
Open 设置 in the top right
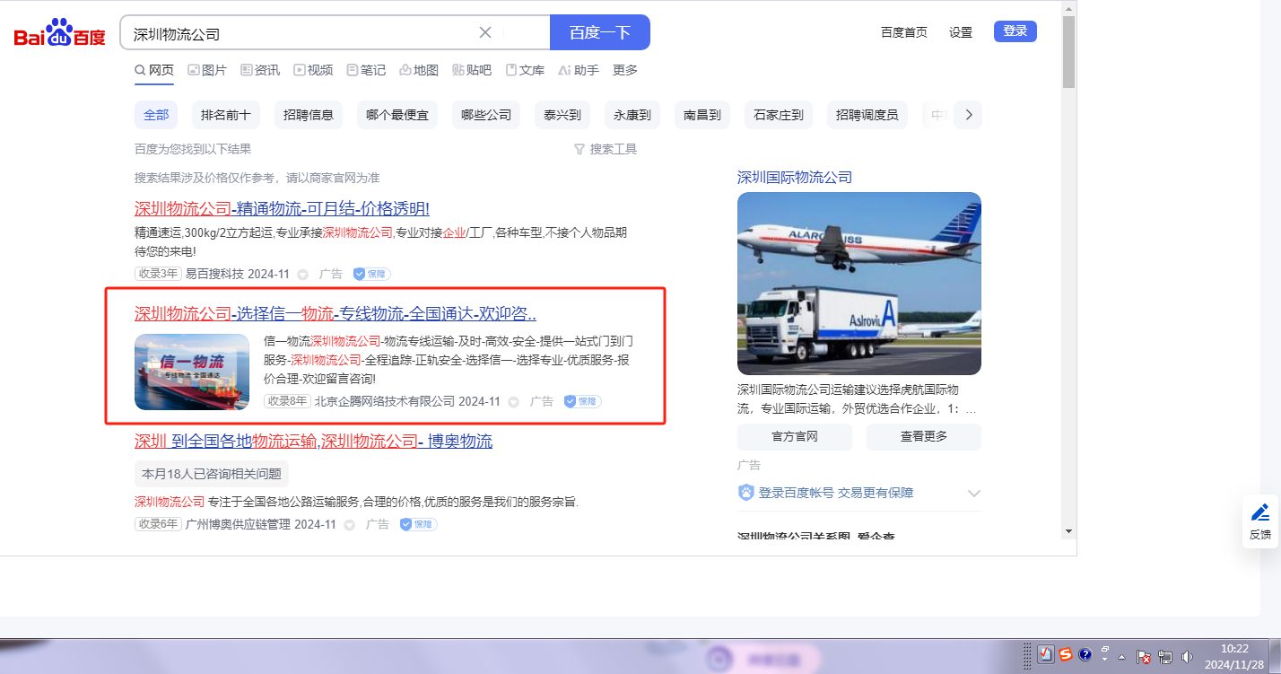[961, 32]
